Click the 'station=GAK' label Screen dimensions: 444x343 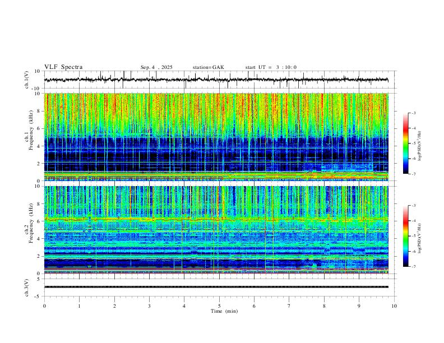pyautogui.click(x=208, y=67)
